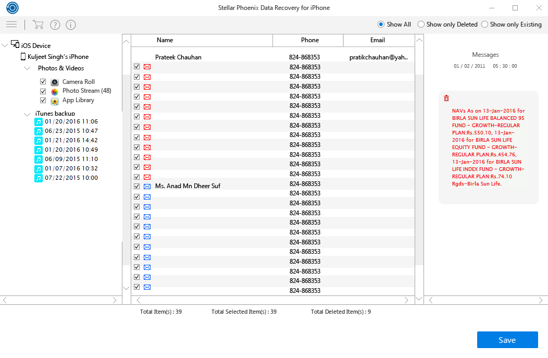Click the iOS Device computer icon
This screenshot has height=358, width=548.
coord(15,44)
